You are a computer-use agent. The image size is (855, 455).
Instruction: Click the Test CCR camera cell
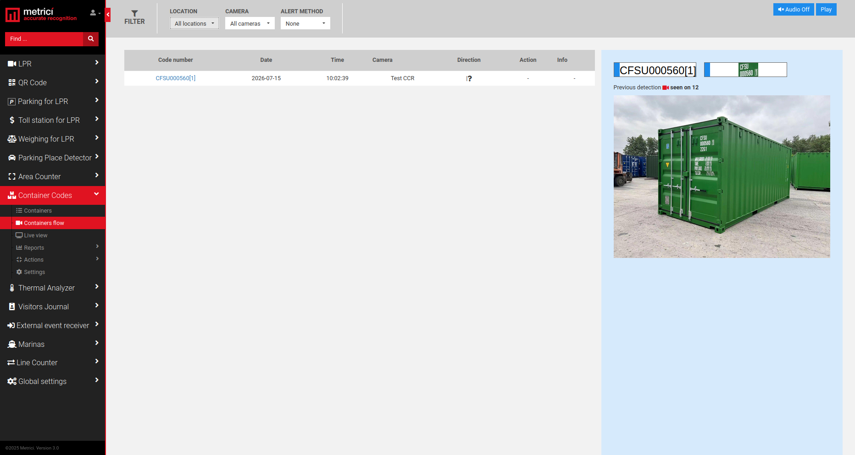click(x=402, y=78)
